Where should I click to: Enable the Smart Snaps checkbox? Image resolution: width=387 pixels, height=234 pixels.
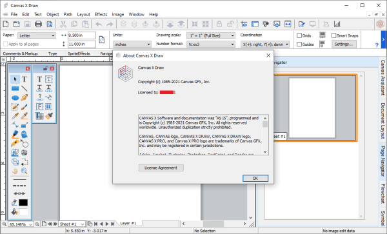pyautogui.click(x=334, y=35)
